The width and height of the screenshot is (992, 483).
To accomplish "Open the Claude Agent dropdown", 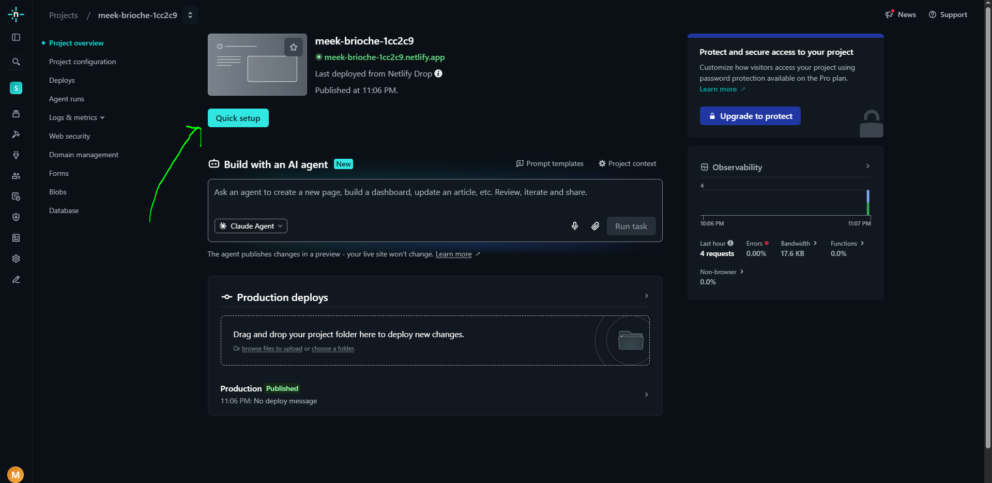I will pos(251,226).
